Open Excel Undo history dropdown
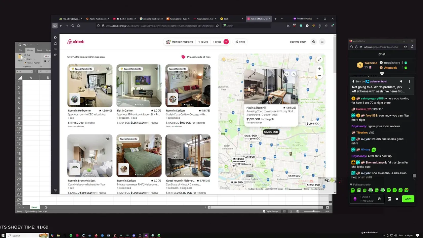The height and width of the screenshot is (238, 423). [27, 45]
